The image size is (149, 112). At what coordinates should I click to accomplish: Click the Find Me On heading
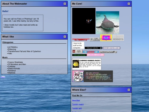[x=77, y=95]
